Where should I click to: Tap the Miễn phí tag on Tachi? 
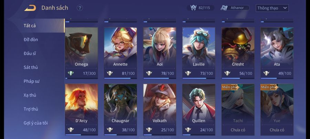pyautogui.click(x=230, y=87)
